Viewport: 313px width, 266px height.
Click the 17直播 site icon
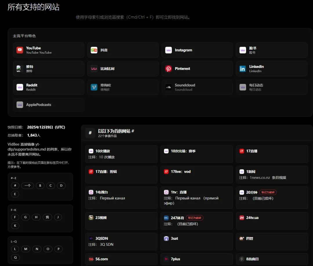242,151
